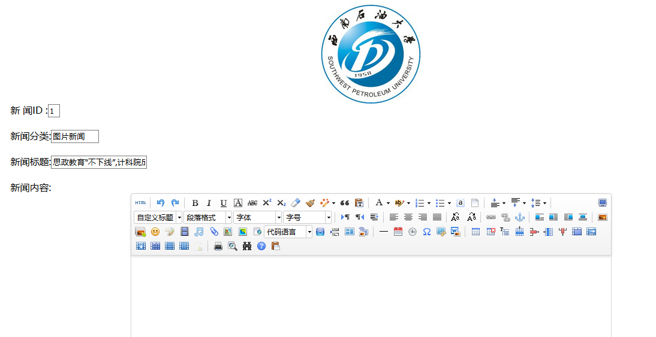656x337 pixels.
Task: Insert music with note icon
Action: tap(199, 232)
